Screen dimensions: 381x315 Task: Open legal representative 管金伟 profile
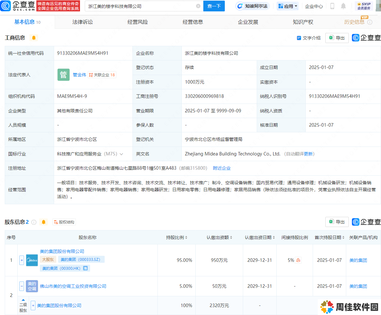(x=79, y=75)
